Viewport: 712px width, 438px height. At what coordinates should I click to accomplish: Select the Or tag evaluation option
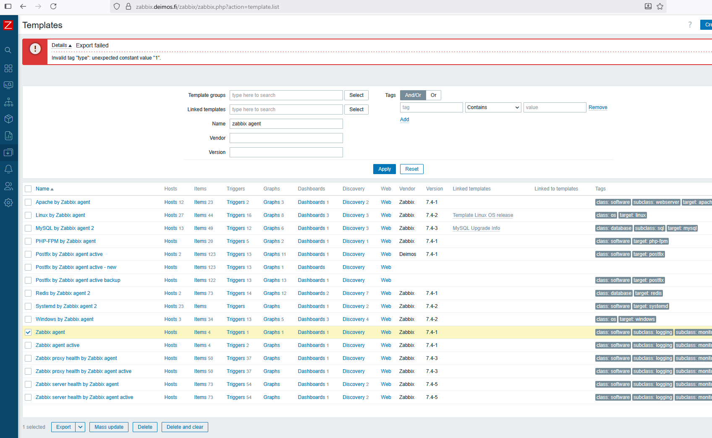point(433,95)
